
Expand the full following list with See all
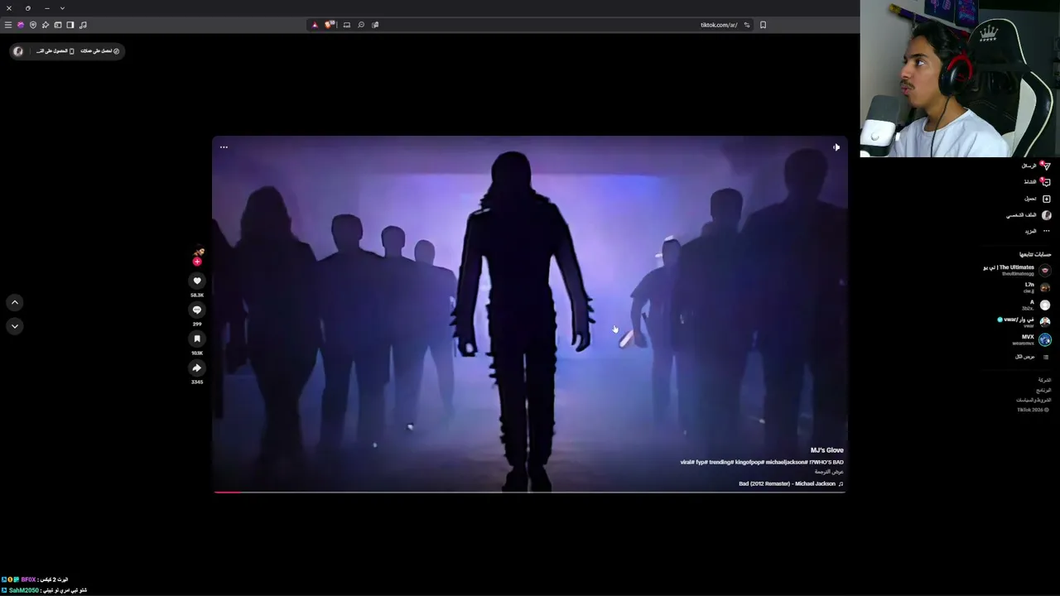[x=1032, y=357]
